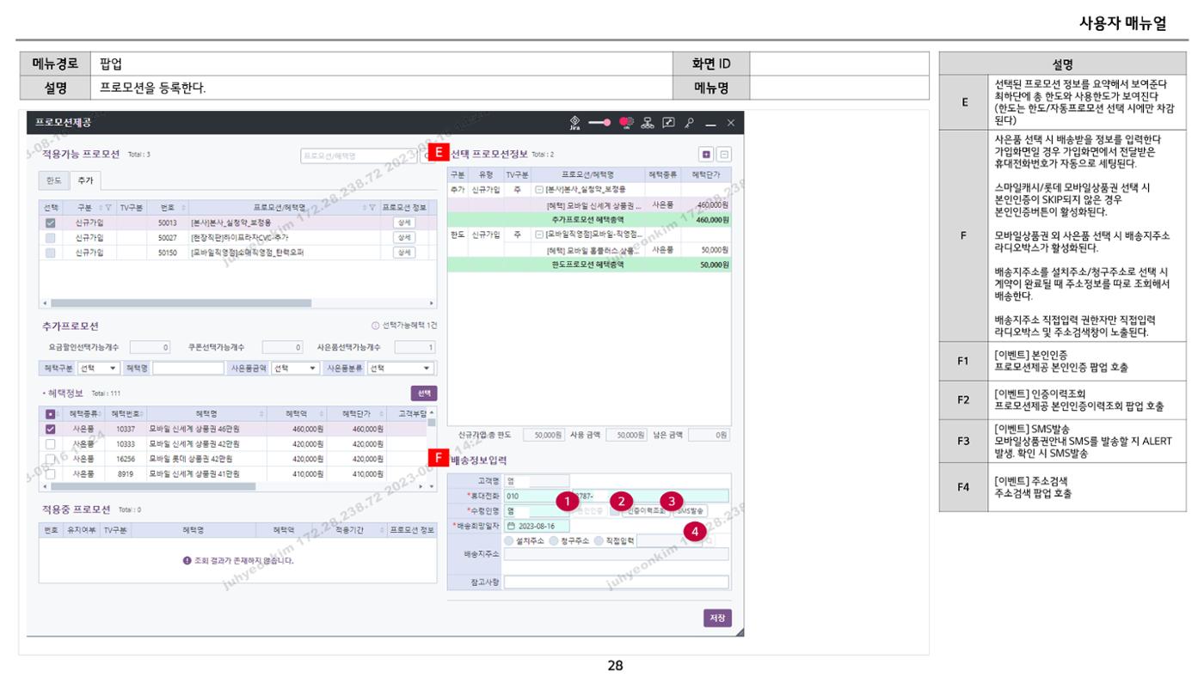
Task: Click 모바일 신세계 상품권 41만원 row text
Action: [x=194, y=473]
